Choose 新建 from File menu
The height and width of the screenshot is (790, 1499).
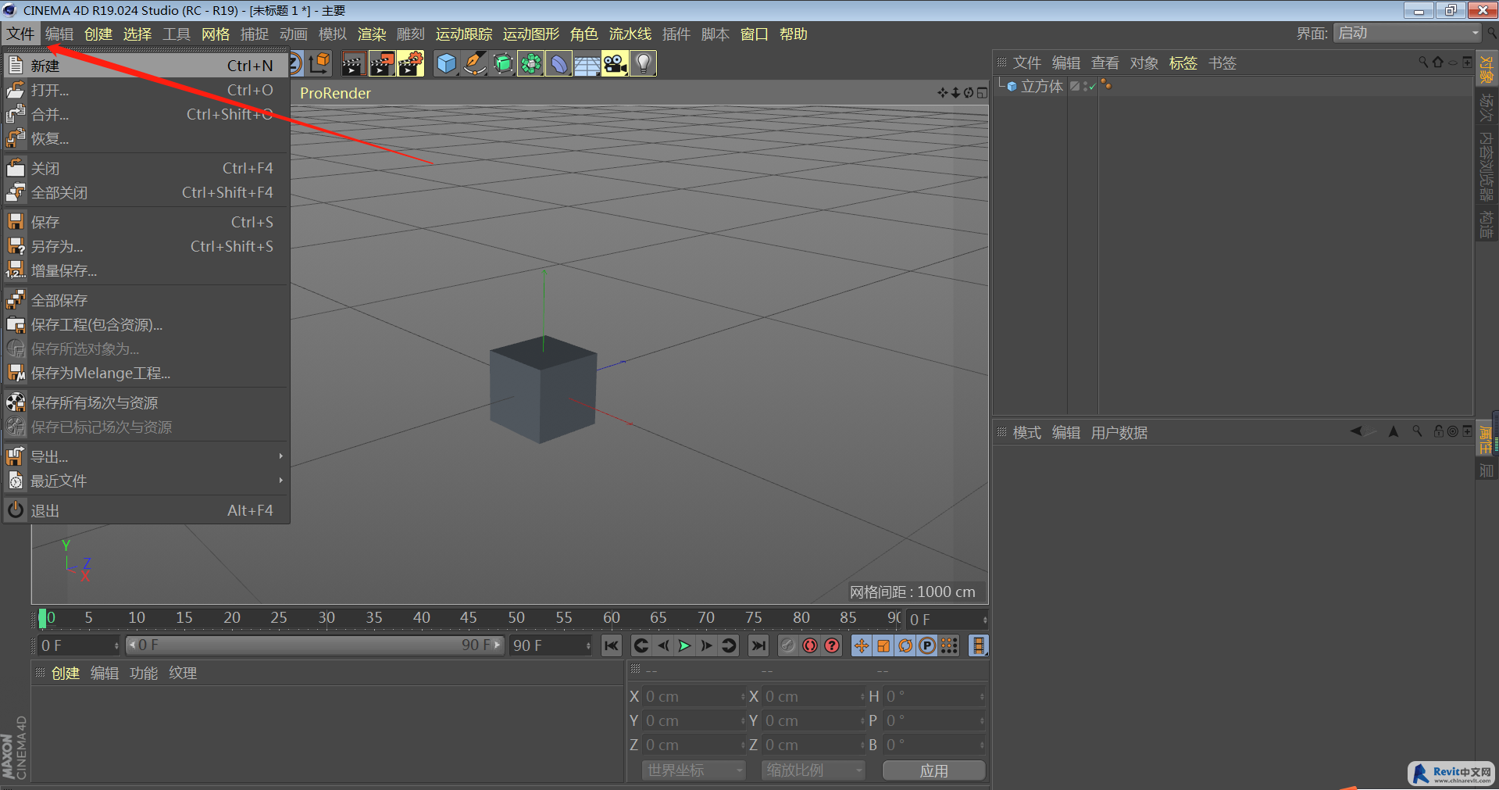pos(145,66)
